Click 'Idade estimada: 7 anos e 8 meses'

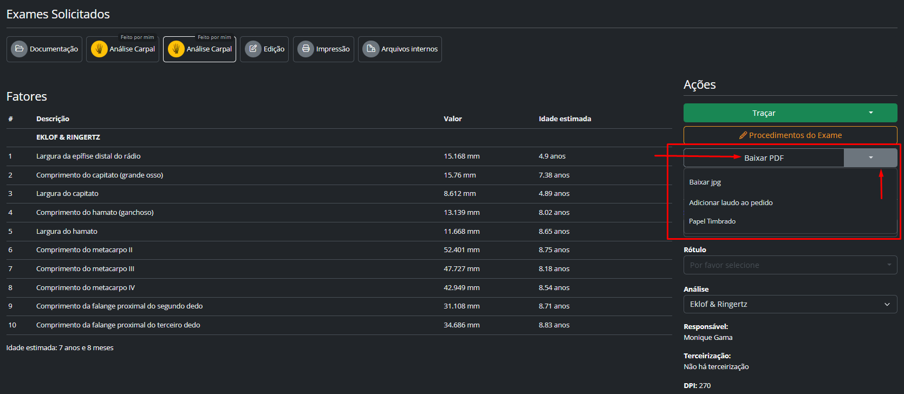60,348
